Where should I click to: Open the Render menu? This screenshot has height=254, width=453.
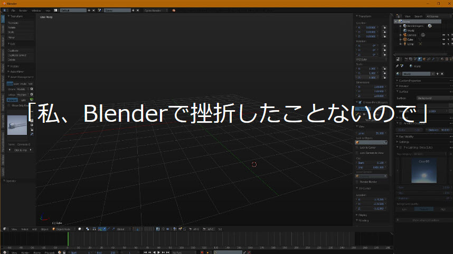(23, 11)
